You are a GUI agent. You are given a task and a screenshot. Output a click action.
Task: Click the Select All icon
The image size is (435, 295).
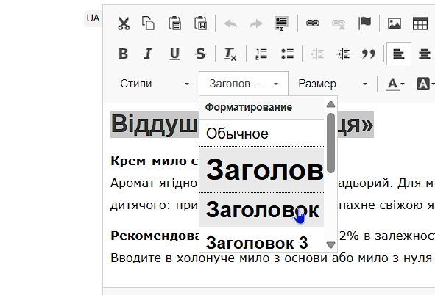point(281,23)
